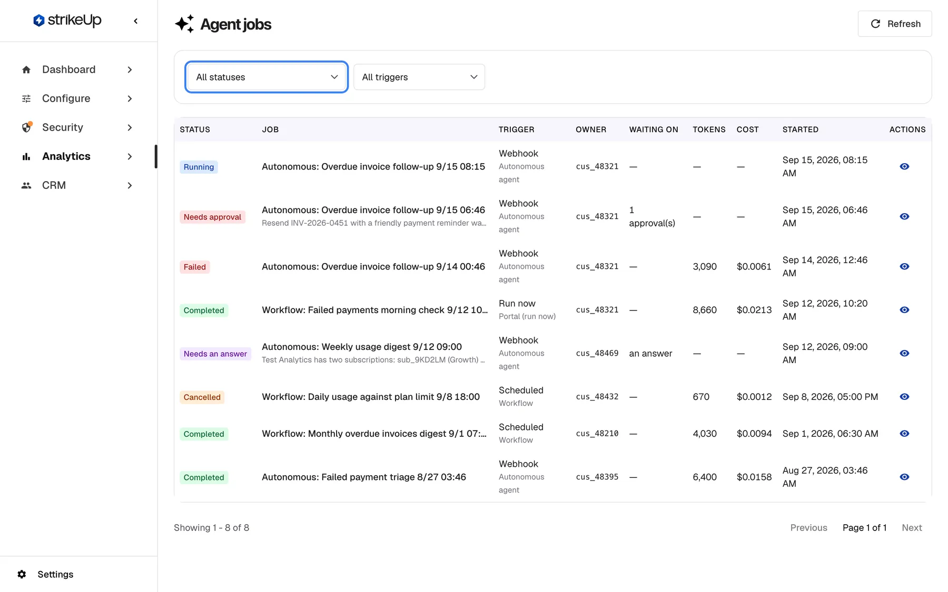Click the Failed status badge
The width and height of the screenshot is (948, 592).
coord(194,267)
